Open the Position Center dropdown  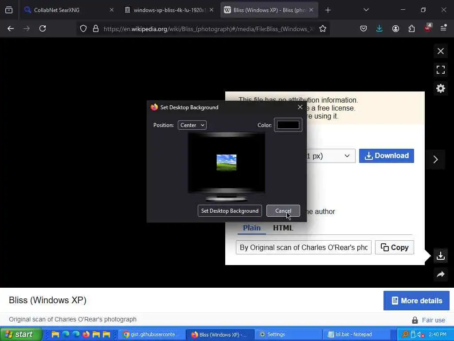[x=192, y=125]
